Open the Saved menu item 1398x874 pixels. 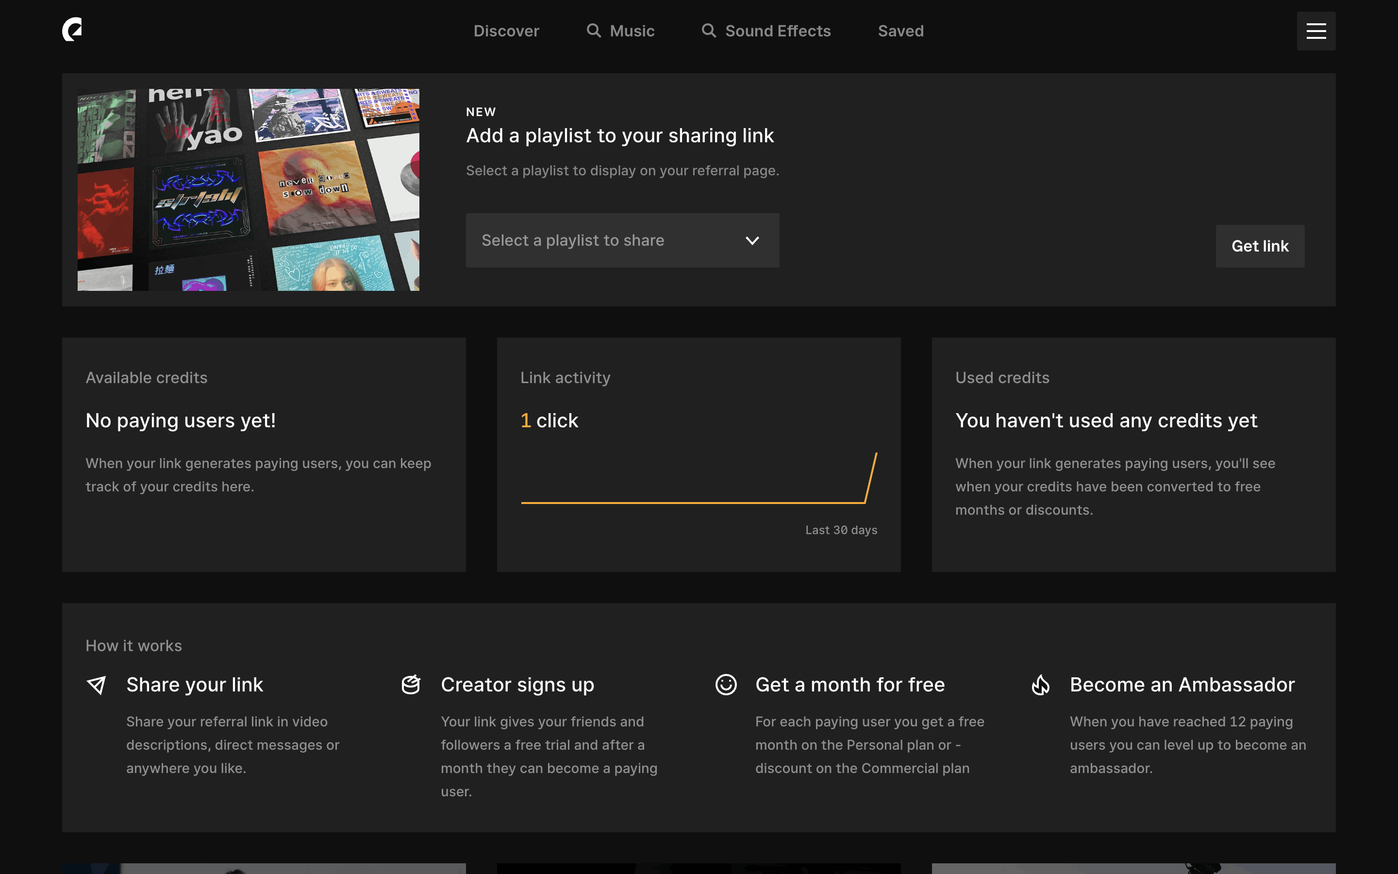[900, 31]
